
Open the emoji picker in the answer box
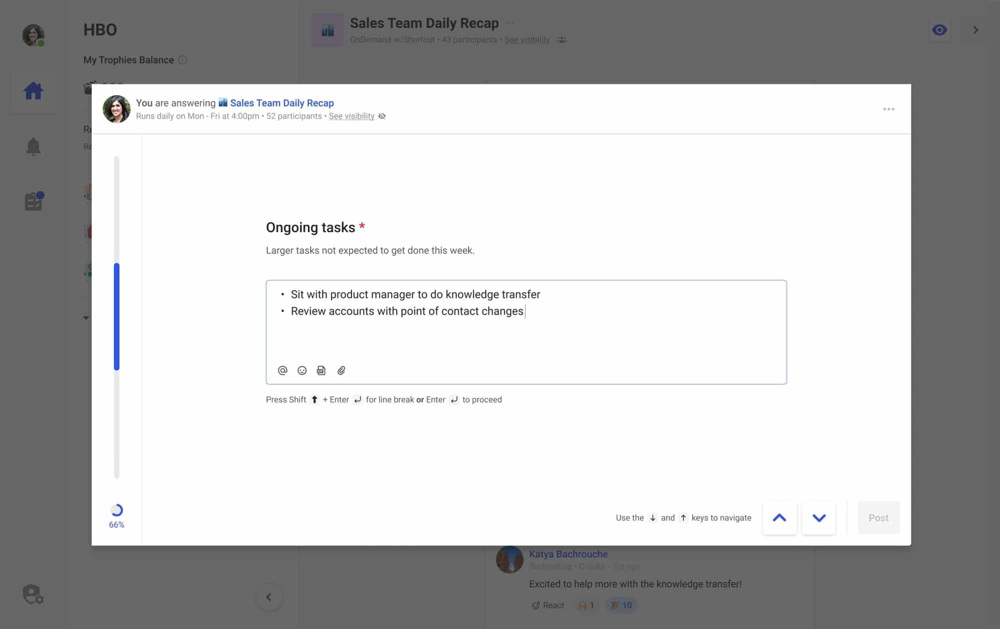click(x=302, y=370)
